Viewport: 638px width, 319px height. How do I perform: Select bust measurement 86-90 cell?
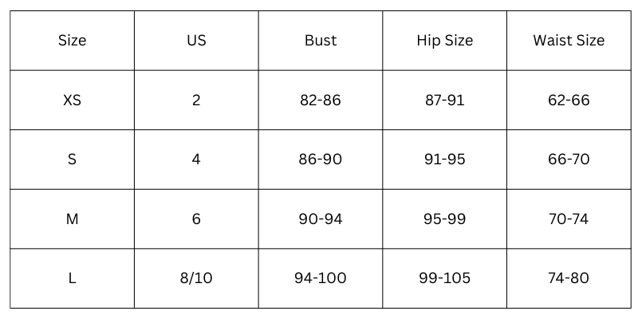(321, 159)
